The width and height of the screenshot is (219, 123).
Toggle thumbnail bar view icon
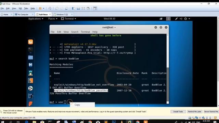78,8
